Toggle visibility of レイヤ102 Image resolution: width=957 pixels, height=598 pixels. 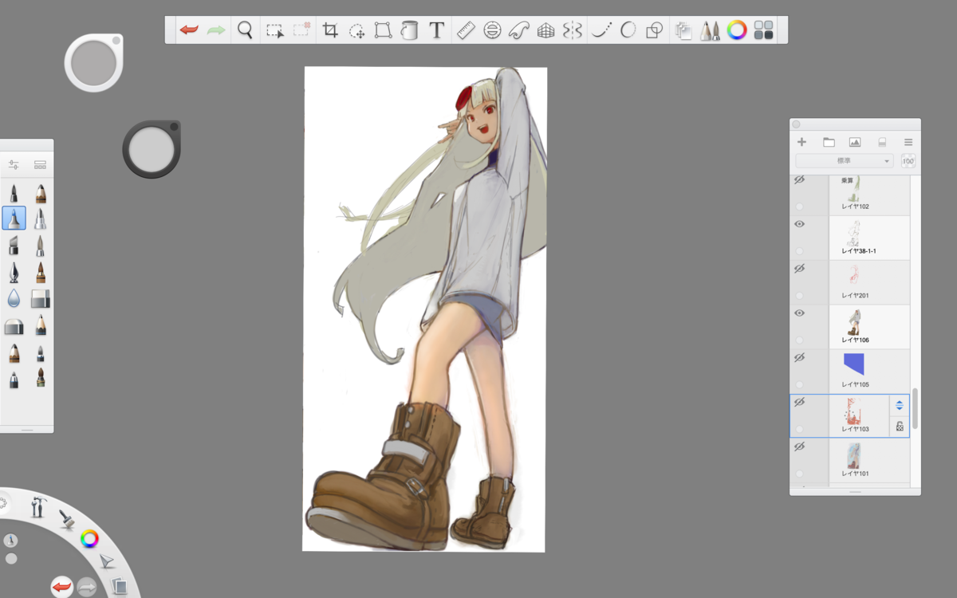(800, 180)
